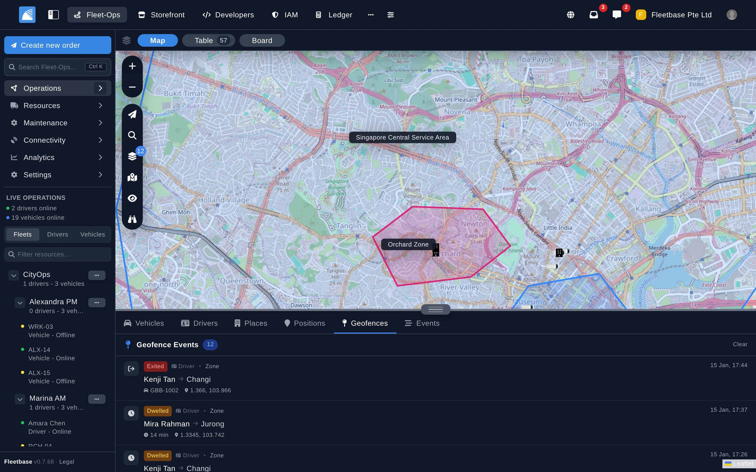Focus the Filter resources field
This screenshot has height=472, width=756.
coord(57,254)
